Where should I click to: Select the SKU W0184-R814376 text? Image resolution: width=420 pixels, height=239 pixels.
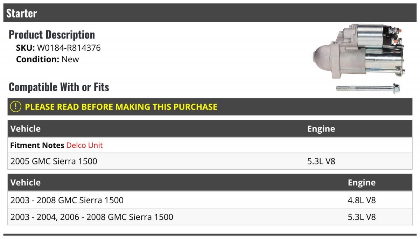[58, 48]
